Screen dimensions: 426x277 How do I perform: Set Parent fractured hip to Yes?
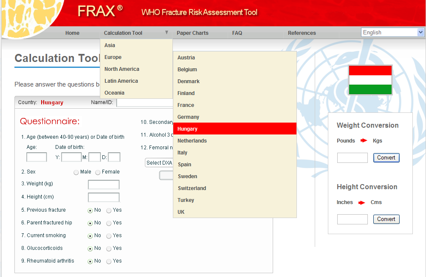click(109, 223)
